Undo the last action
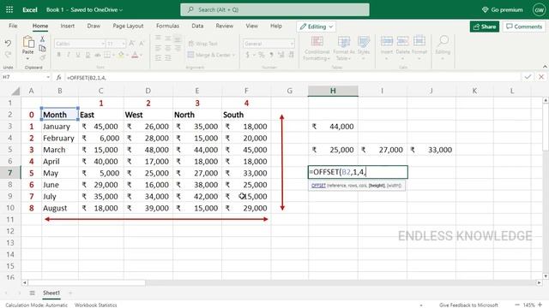This screenshot has height=308, width=549. tap(8, 44)
